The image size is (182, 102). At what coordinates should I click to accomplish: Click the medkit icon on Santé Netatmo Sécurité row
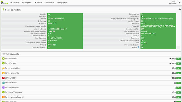pyautogui.click(x=175, y=97)
